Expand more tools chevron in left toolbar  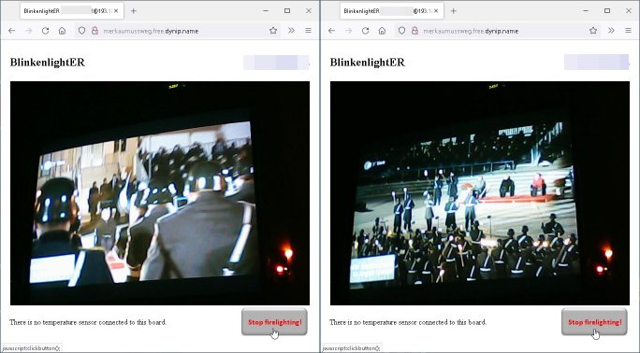click(291, 31)
